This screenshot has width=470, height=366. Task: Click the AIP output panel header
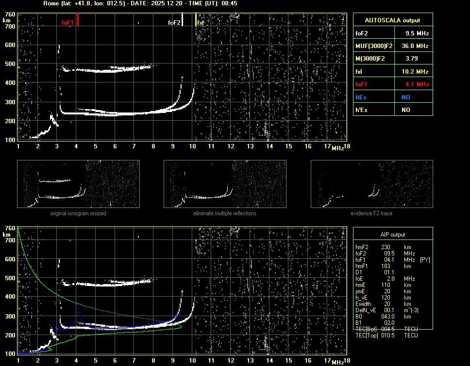392,235
